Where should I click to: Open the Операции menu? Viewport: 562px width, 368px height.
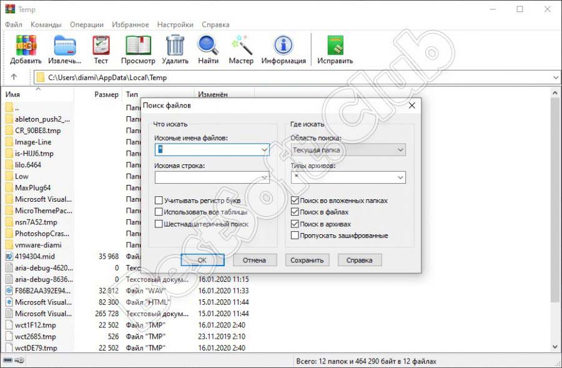[x=87, y=24]
